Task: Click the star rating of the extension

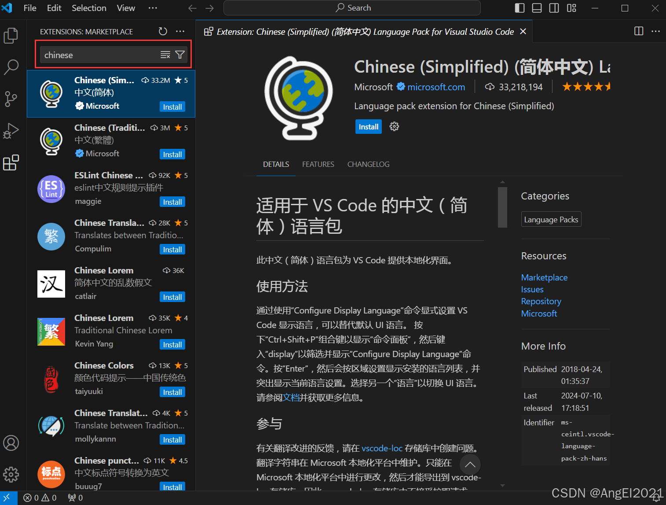Action: point(586,87)
